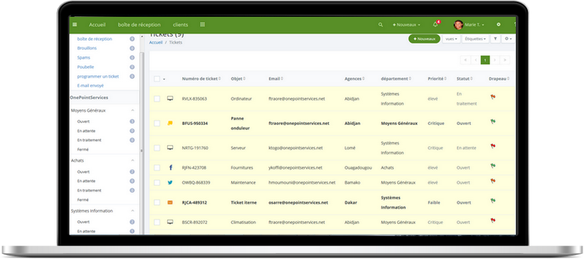Check the box for ticket RJCA-489312
Viewport: 584px width, 259px height.
[x=157, y=203]
